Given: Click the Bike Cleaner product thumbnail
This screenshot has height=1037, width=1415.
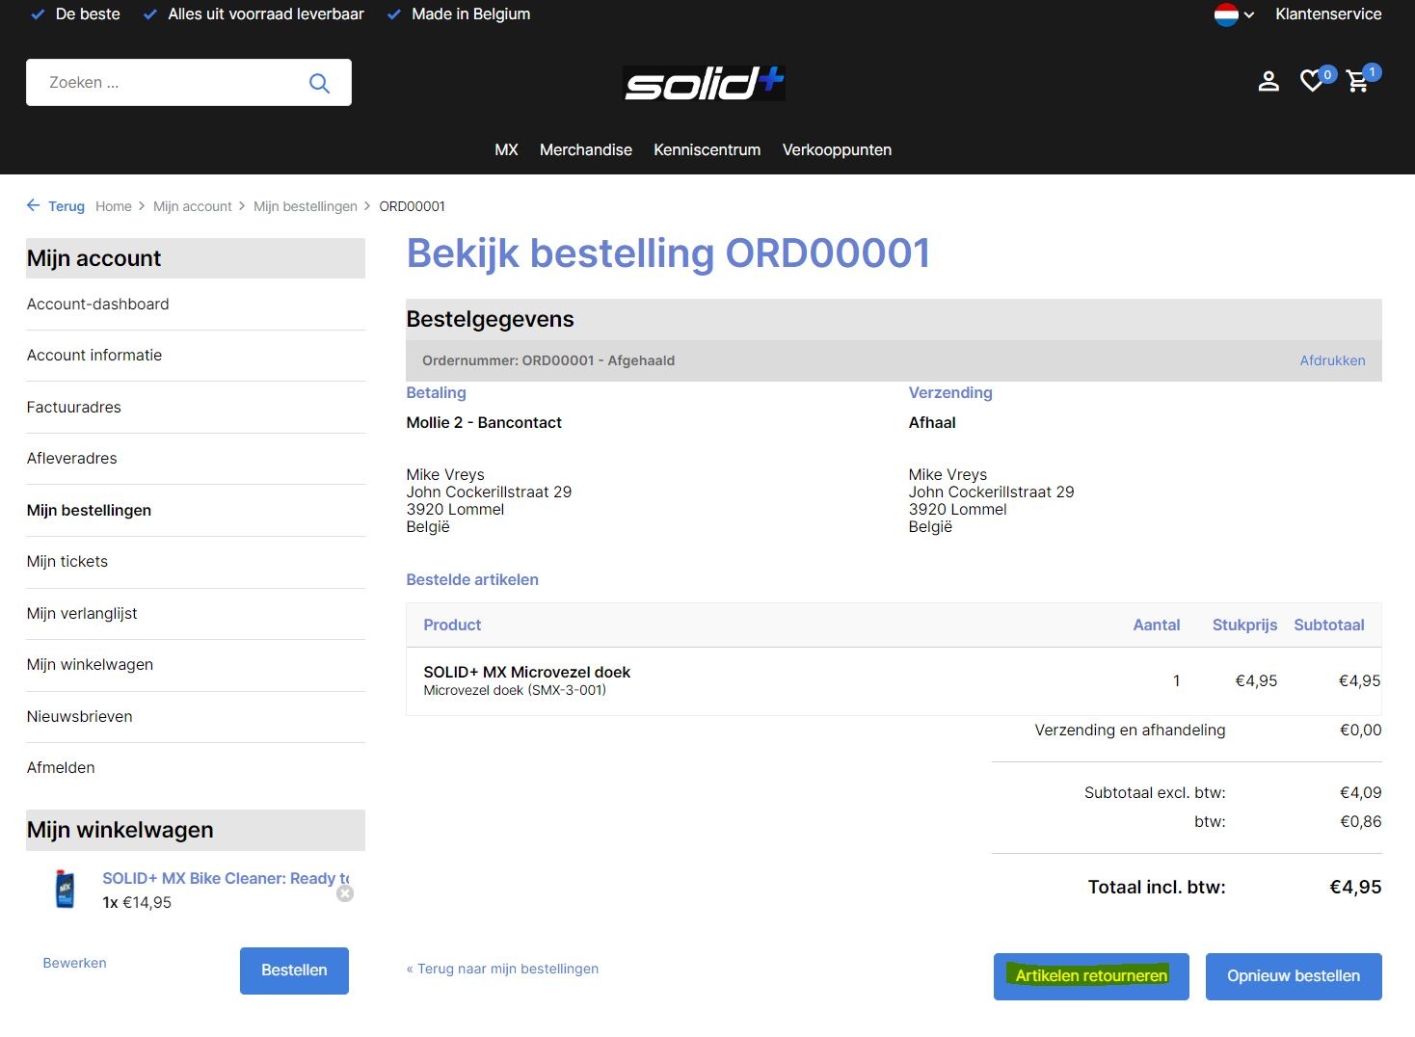Looking at the screenshot, I should (65, 889).
